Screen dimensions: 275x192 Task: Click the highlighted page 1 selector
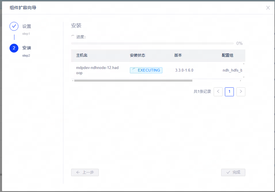coord(229,92)
